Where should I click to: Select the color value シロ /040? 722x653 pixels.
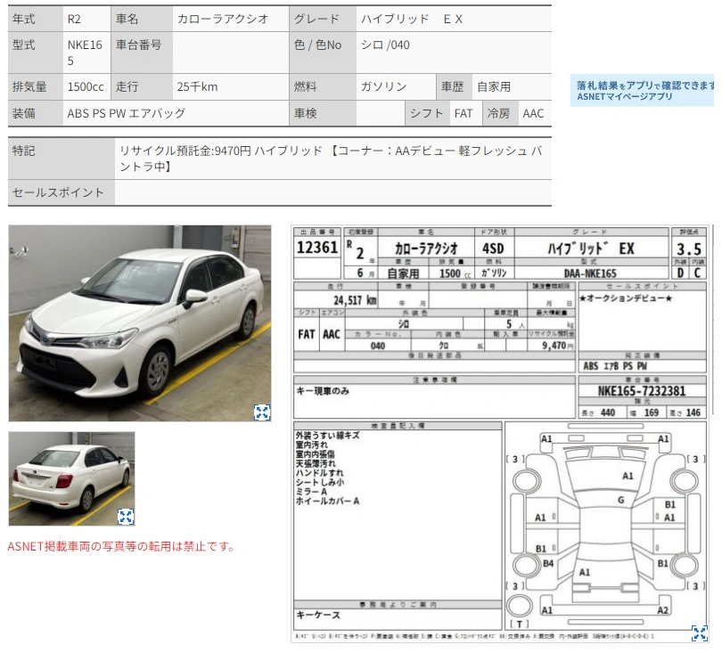[385, 45]
